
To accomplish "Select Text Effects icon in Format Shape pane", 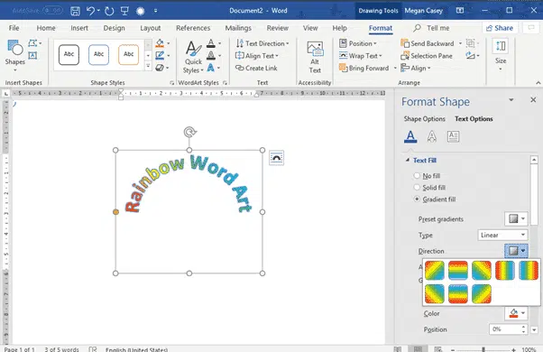I will pyautogui.click(x=431, y=136).
